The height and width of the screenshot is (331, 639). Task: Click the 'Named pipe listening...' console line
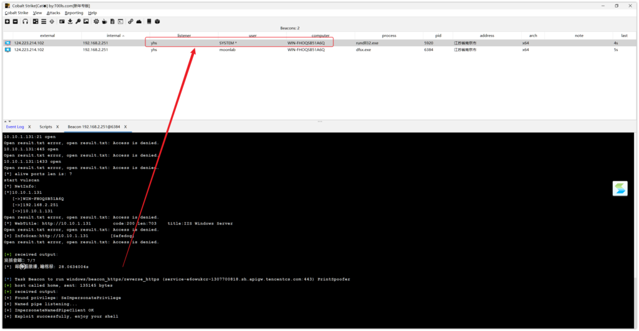41,304
